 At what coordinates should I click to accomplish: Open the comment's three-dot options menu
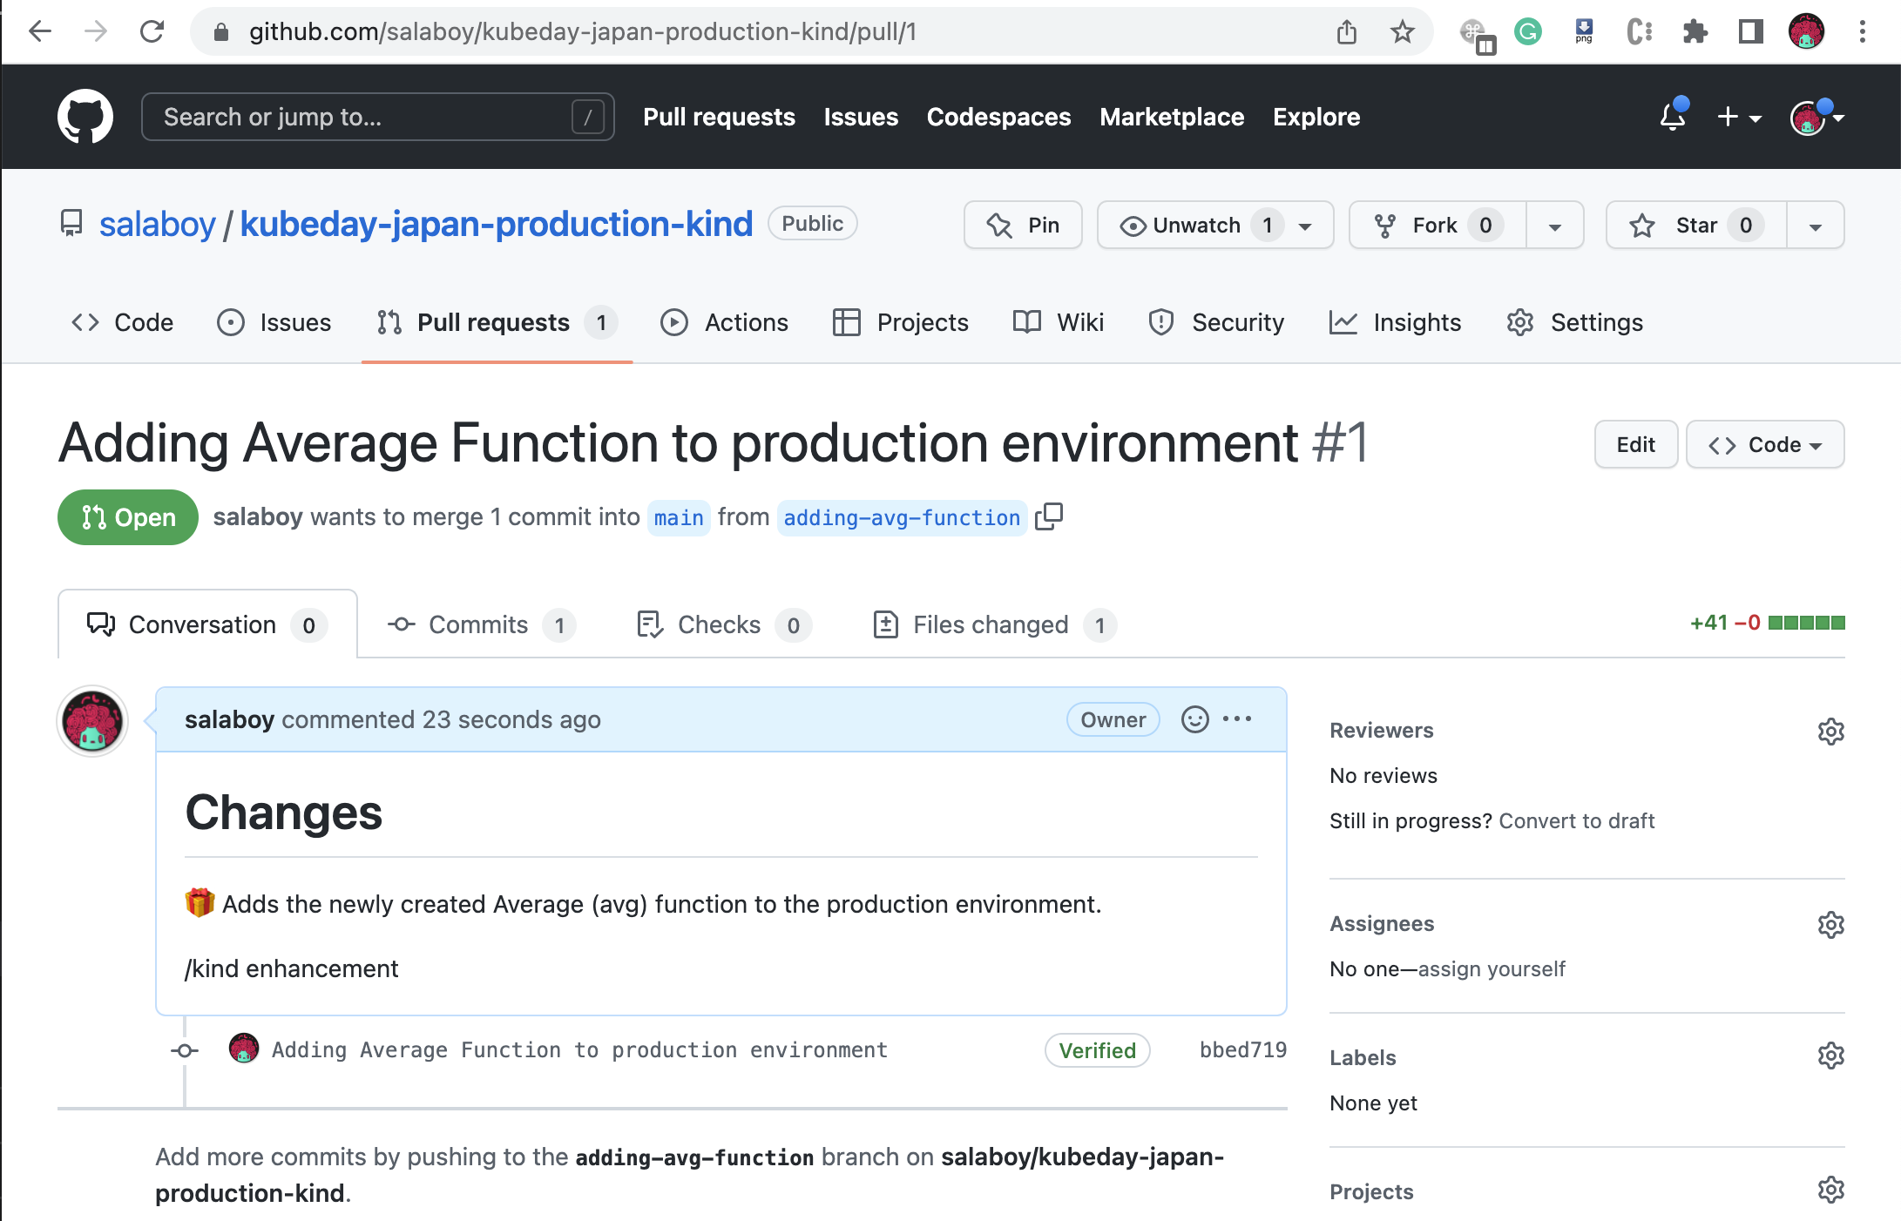coord(1237,719)
